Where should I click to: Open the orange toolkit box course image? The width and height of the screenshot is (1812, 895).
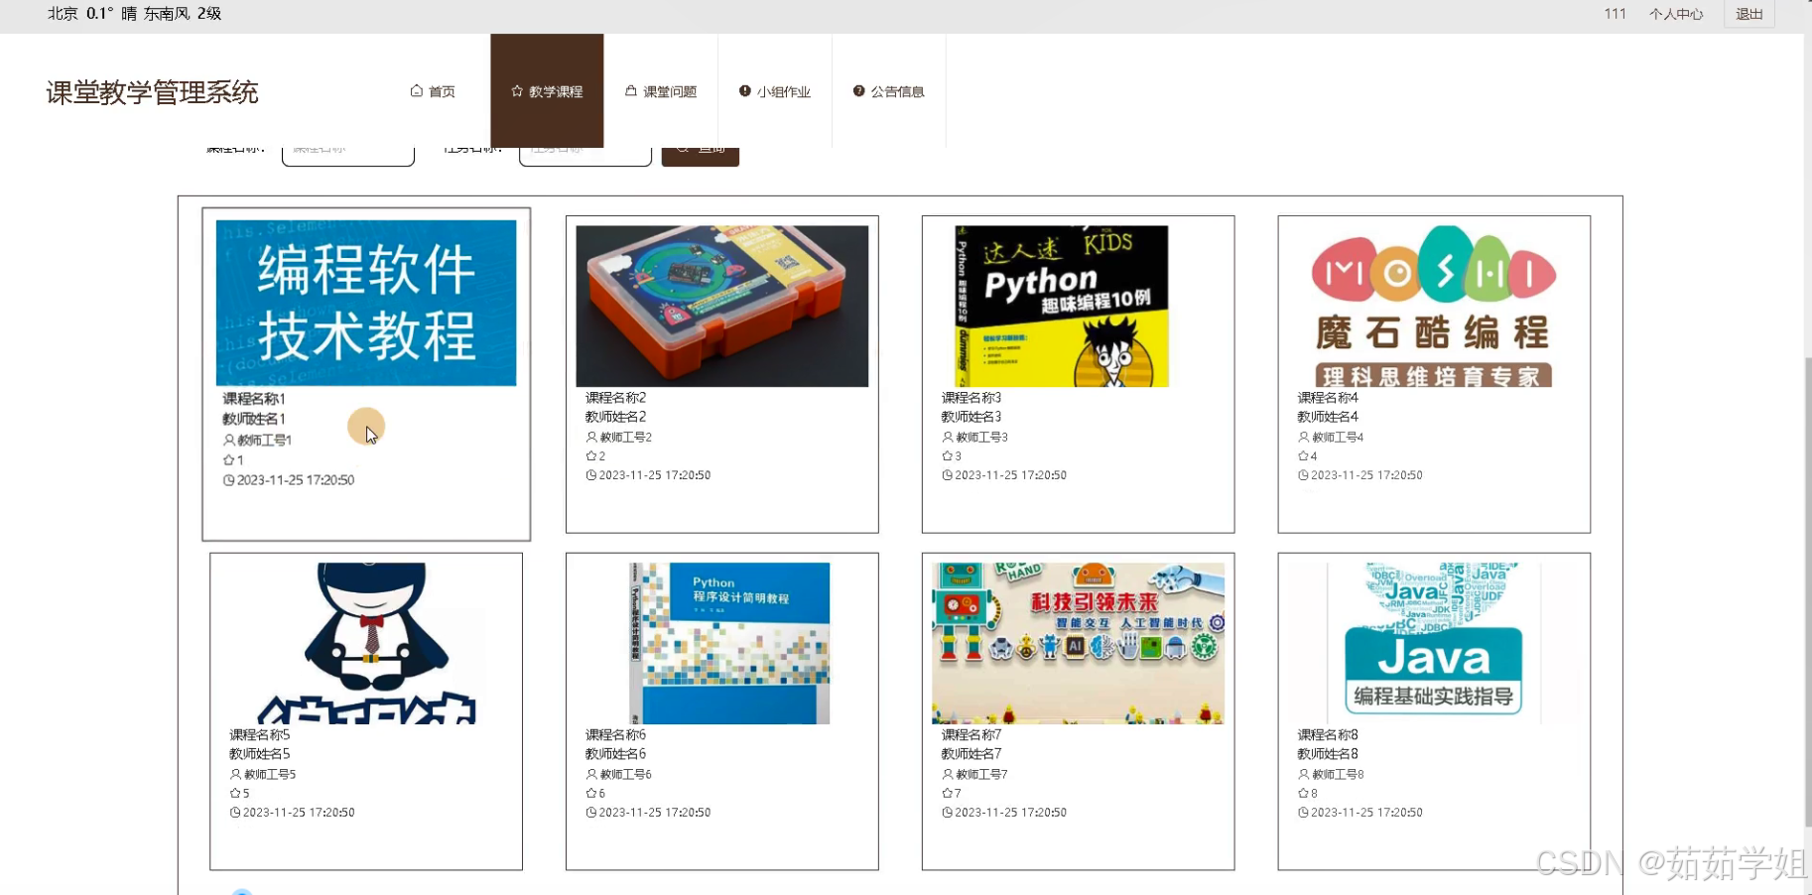[722, 306]
